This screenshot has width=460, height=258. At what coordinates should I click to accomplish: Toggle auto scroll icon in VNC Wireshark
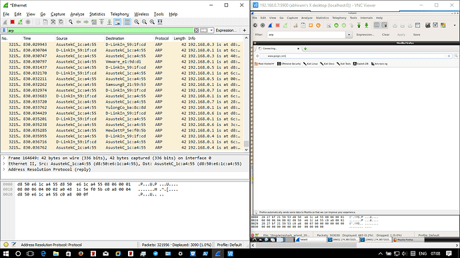pos(384,25)
